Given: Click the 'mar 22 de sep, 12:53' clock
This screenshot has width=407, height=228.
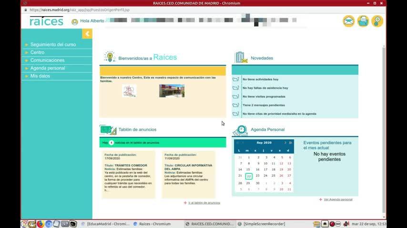Looking at the screenshot, I should click(369, 224).
